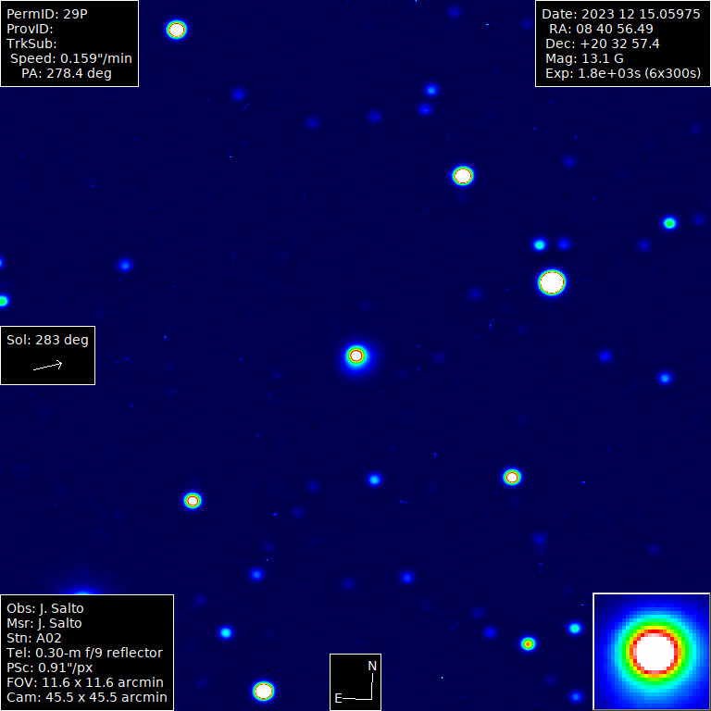
Task: Click the 'ProvID:' label
Action: click(30, 29)
